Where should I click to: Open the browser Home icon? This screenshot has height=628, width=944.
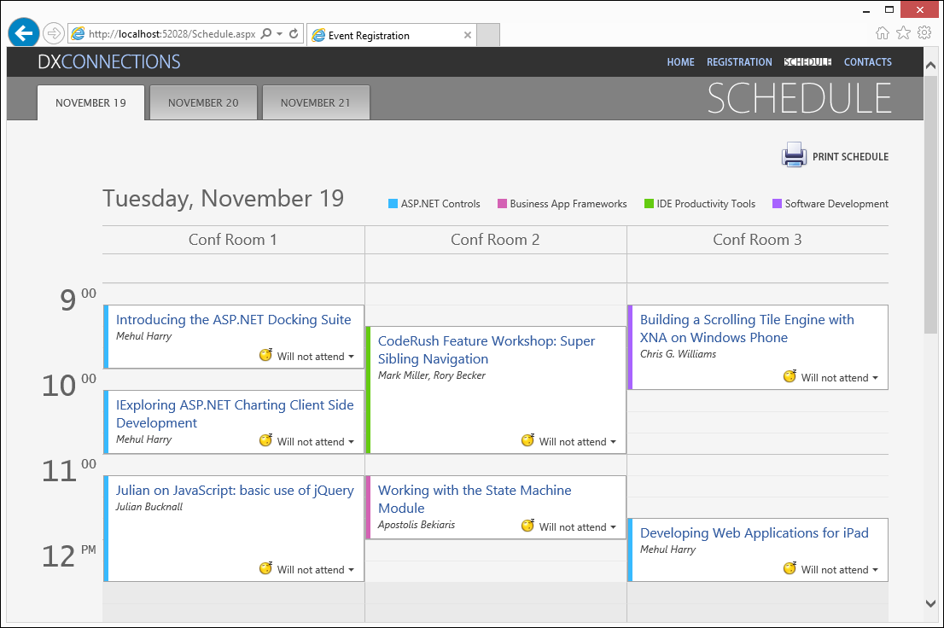(x=883, y=33)
